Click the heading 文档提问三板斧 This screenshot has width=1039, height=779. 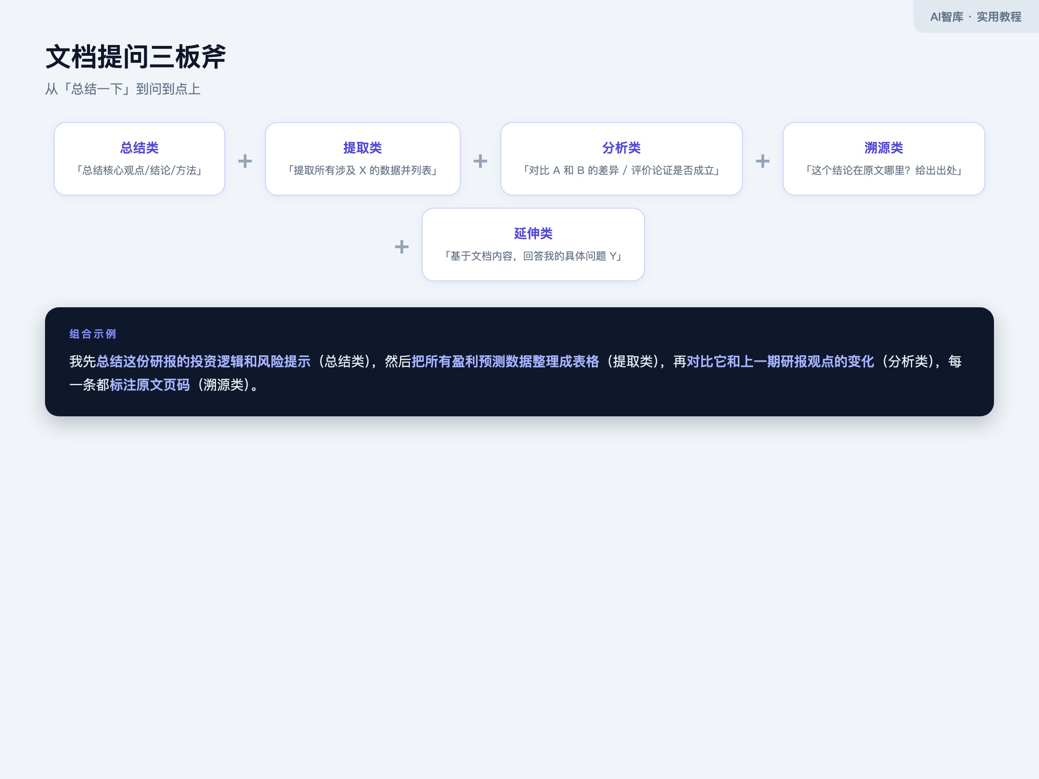coord(136,57)
